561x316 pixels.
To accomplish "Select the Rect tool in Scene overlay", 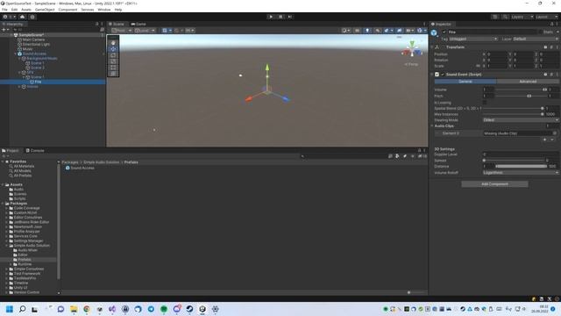I will 113,68.
